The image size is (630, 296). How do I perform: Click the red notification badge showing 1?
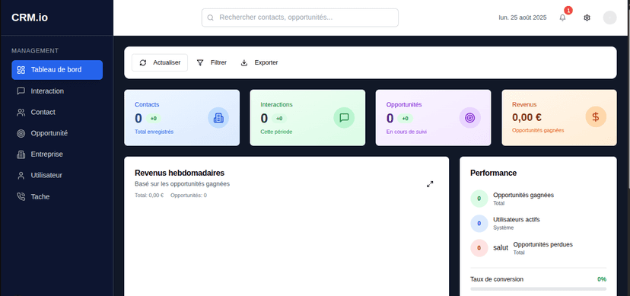[x=568, y=11]
